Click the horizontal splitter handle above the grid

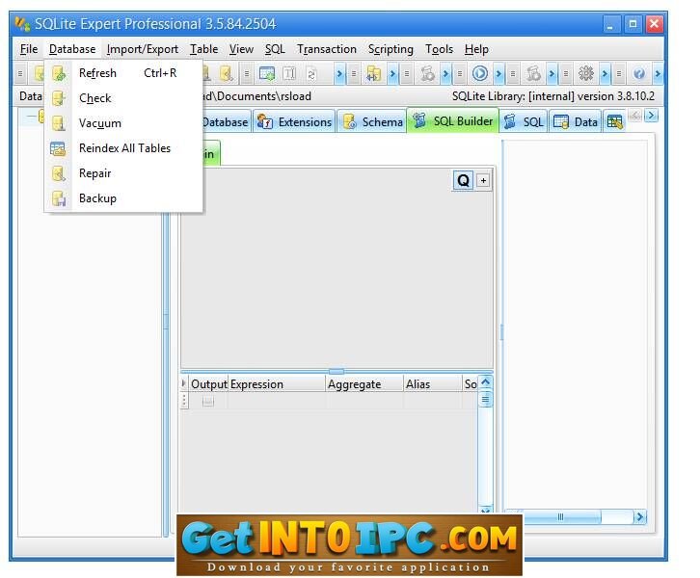point(337,371)
